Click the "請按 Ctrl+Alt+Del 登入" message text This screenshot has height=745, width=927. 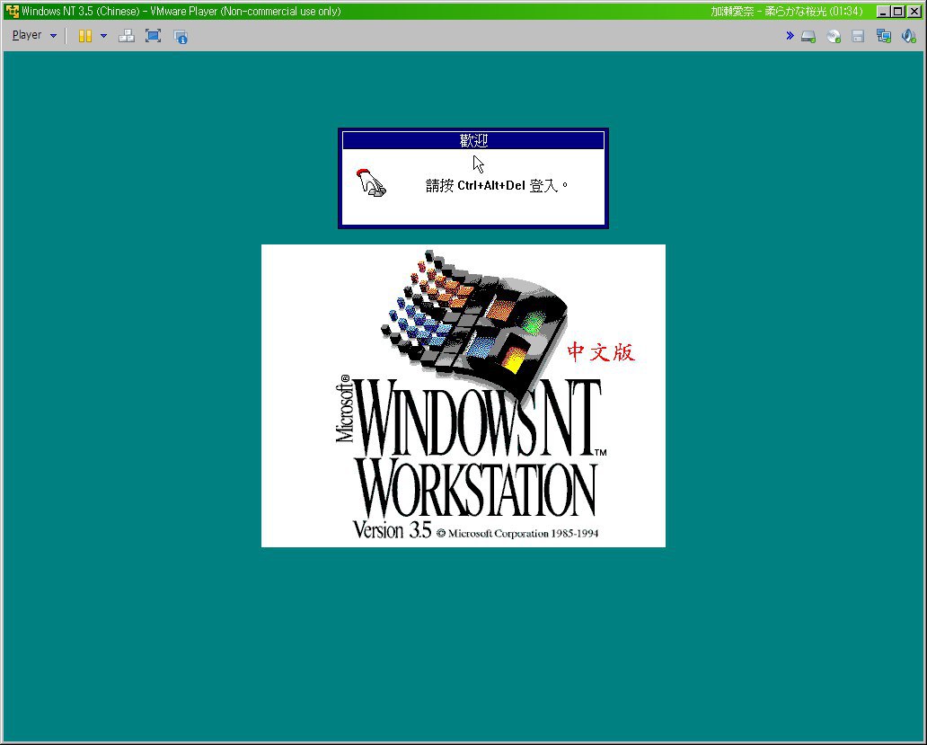point(497,186)
